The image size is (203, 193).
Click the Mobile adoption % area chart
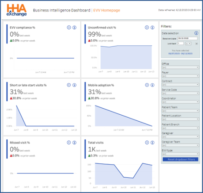click(x=124, y=116)
